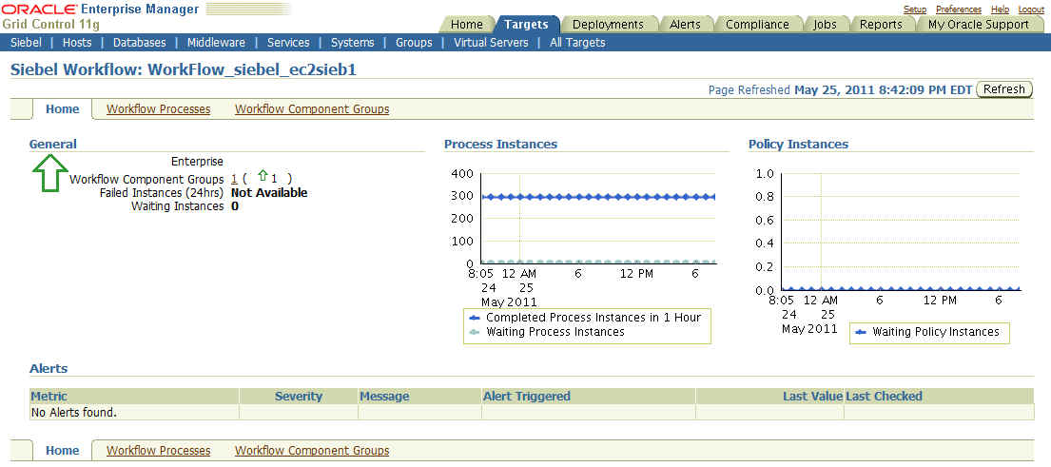This screenshot has height=467, width=1051.
Task: Open the bottom Workflow Component Groups link
Action: (312, 450)
